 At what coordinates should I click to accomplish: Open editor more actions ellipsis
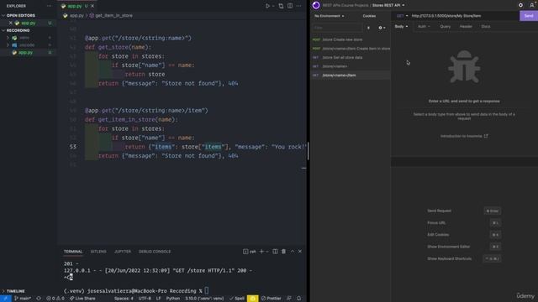[299, 6]
